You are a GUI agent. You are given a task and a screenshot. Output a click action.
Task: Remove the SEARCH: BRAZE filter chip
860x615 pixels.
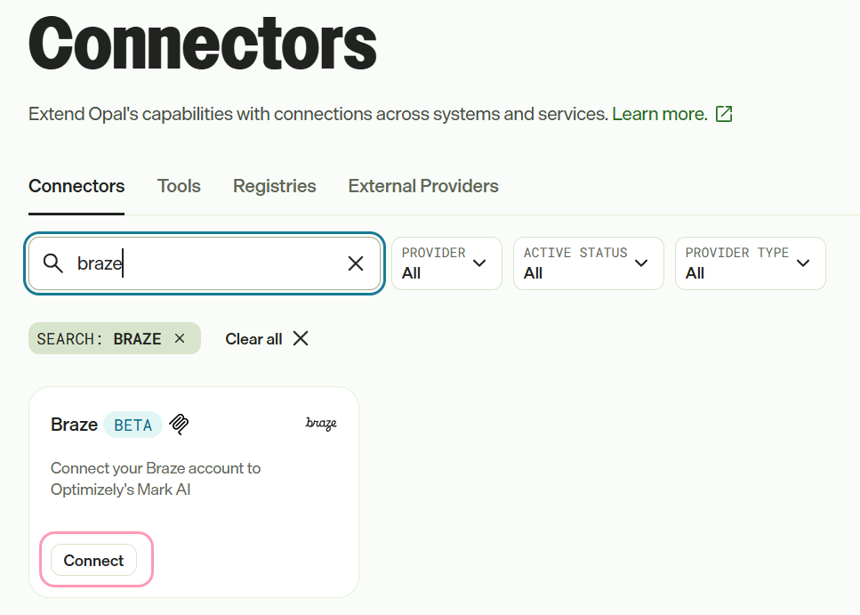[x=180, y=339]
